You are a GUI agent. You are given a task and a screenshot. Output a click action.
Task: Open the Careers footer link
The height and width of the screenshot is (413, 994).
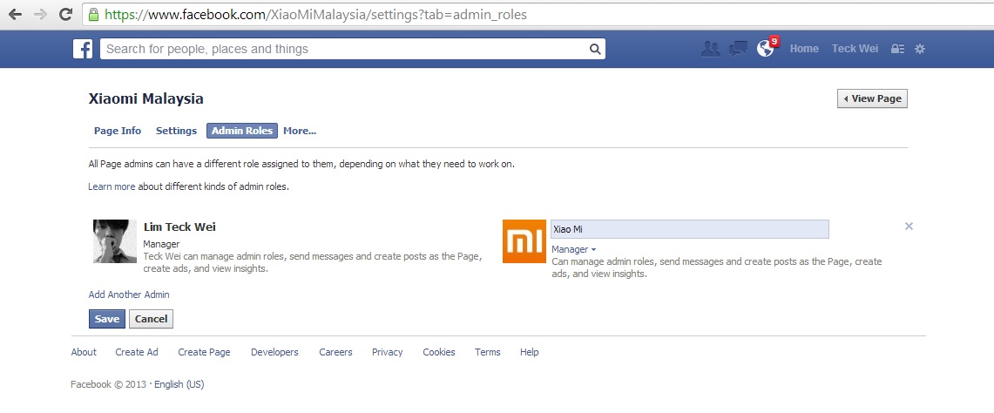(335, 352)
